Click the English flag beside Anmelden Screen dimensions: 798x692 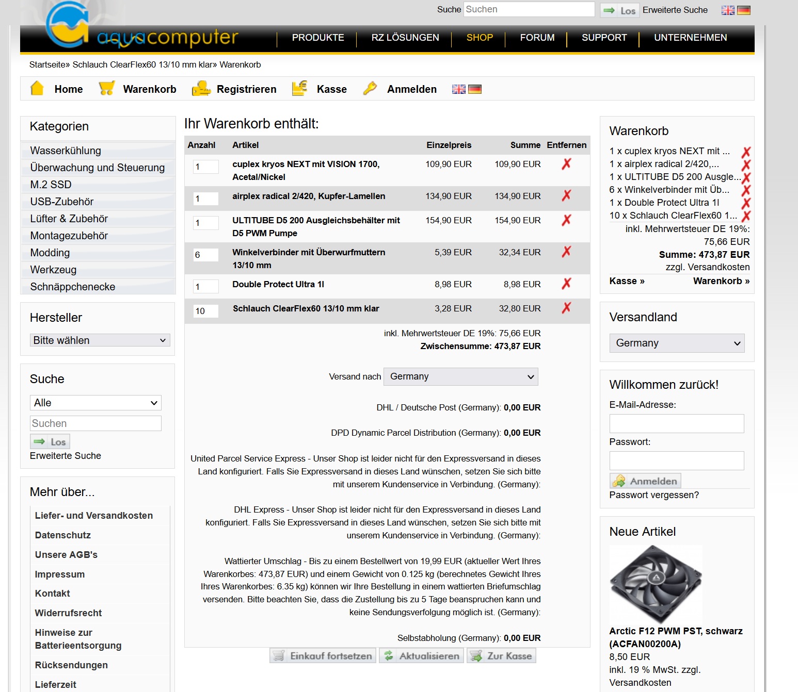458,89
